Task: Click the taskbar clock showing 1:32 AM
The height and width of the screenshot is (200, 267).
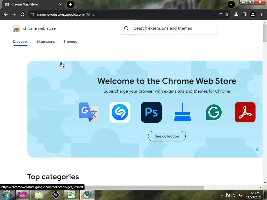Action: click(x=254, y=195)
